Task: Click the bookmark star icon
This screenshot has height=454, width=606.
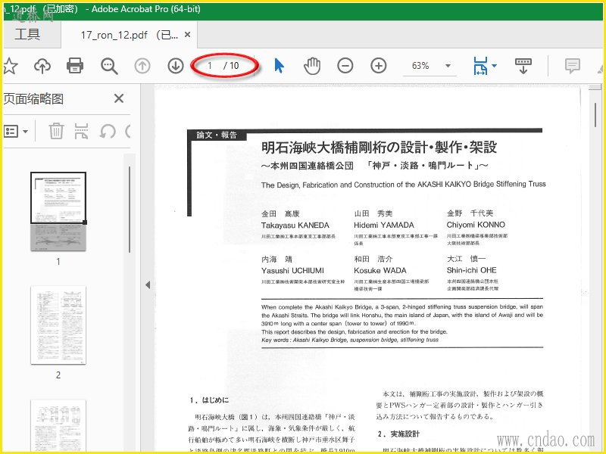Action: 10,66
